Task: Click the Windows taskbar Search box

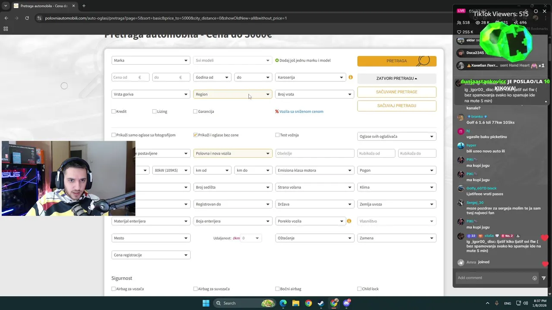Action: (245, 303)
